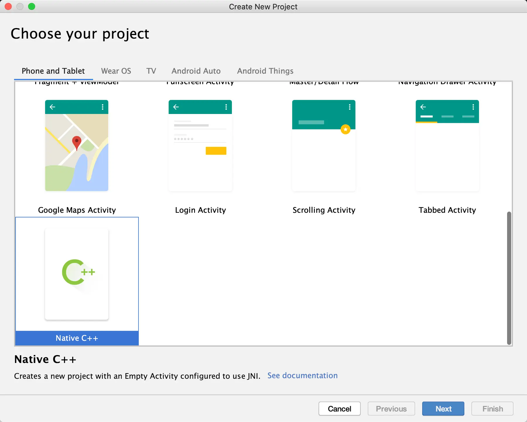Cancel the new project dialog
Viewport: 527px width, 422px height.
click(340, 409)
